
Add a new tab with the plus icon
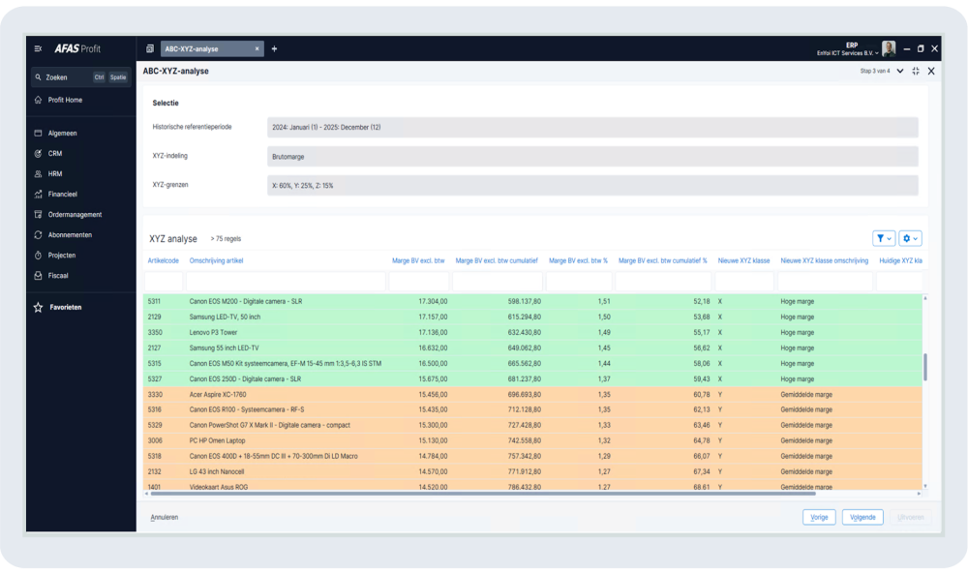[274, 48]
